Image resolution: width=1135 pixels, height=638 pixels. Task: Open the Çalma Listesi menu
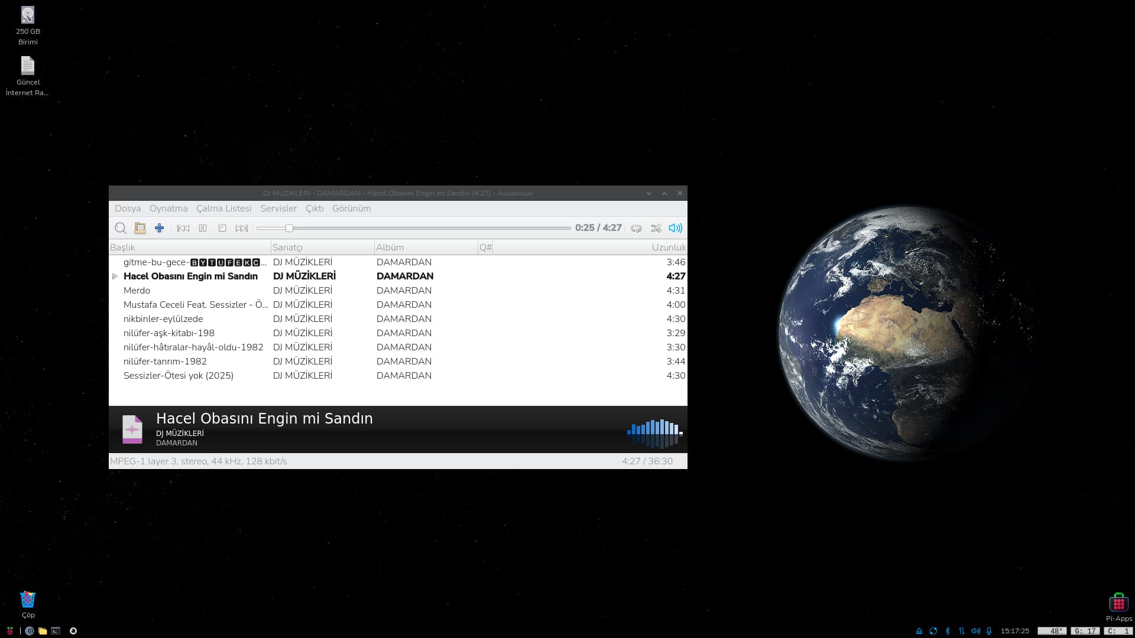coord(223,209)
